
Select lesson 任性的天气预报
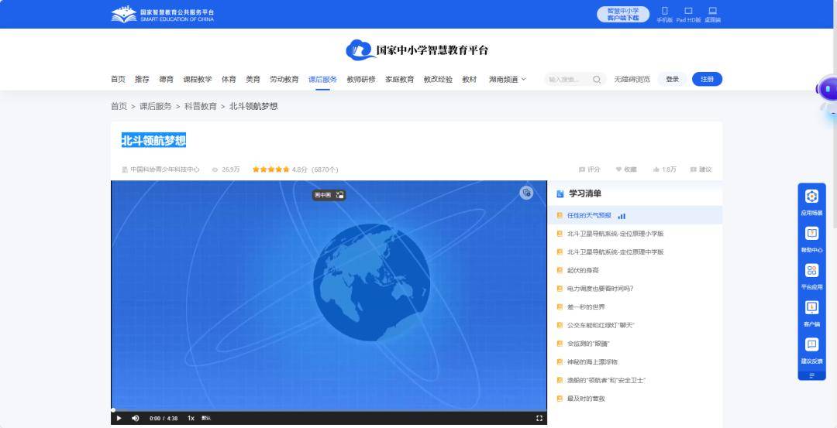click(635, 215)
